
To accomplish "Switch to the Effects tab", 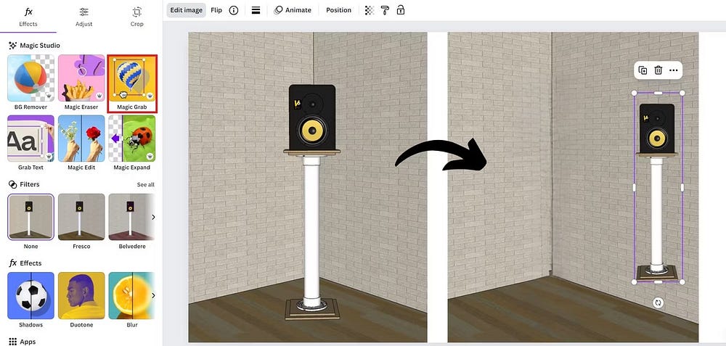I will (x=28, y=17).
